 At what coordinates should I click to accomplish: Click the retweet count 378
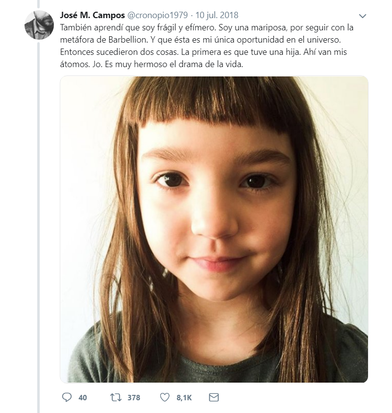[x=133, y=398]
